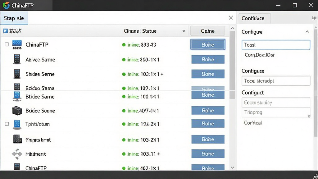
Task: Click the Eeotn suiliiry input field
Action: pyautogui.click(x=276, y=103)
